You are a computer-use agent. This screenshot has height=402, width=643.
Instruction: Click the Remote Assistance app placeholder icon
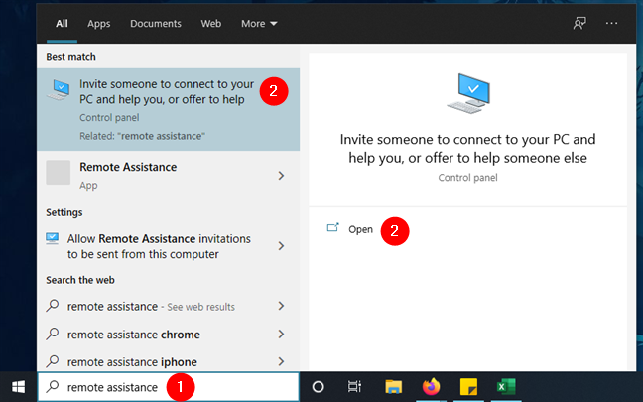(58, 173)
